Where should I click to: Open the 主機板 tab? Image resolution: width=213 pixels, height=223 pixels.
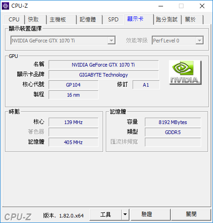coord(61,20)
